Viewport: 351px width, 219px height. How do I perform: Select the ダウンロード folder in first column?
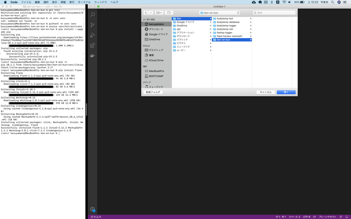point(192,36)
